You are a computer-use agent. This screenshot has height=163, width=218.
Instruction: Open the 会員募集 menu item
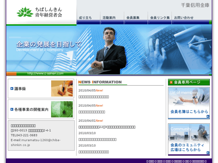click(x=133, y=18)
